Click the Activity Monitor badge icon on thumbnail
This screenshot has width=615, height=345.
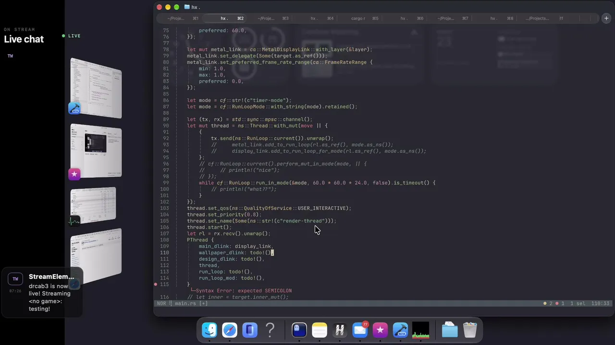point(74,221)
